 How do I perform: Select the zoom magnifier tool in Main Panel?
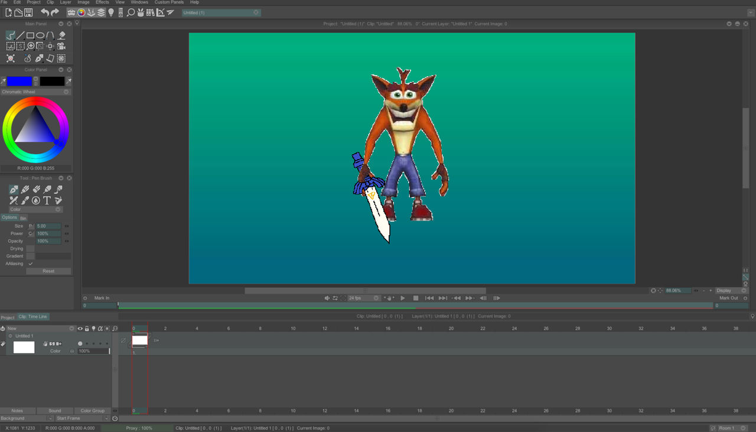click(31, 46)
